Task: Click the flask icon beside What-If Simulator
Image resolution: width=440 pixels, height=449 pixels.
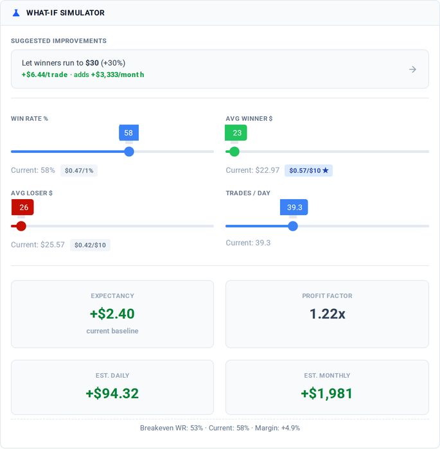Action: 16,13
